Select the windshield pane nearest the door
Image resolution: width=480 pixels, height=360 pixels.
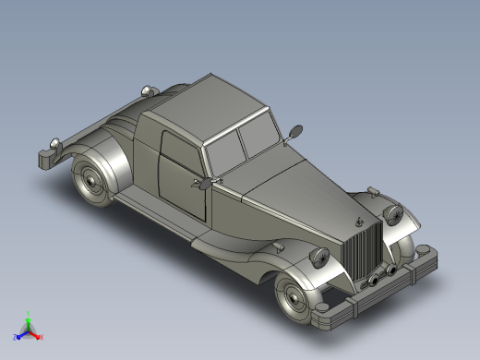pos(226,154)
